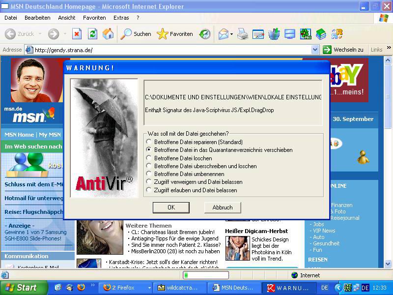The width and height of the screenshot is (393, 295).
Task: Go to the Home page icon
Action: [108, 34]
